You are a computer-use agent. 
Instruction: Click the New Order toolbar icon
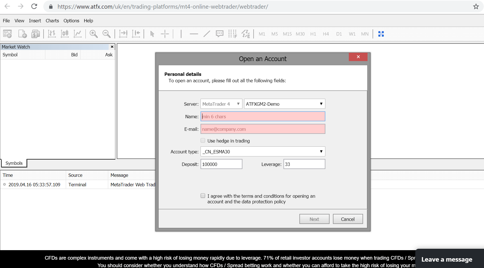(x=35, y=34)
